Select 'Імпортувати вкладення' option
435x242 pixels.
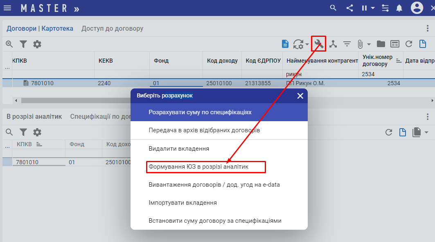click(x=183, y=203)
